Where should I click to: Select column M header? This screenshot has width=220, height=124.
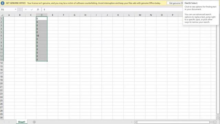140,15
